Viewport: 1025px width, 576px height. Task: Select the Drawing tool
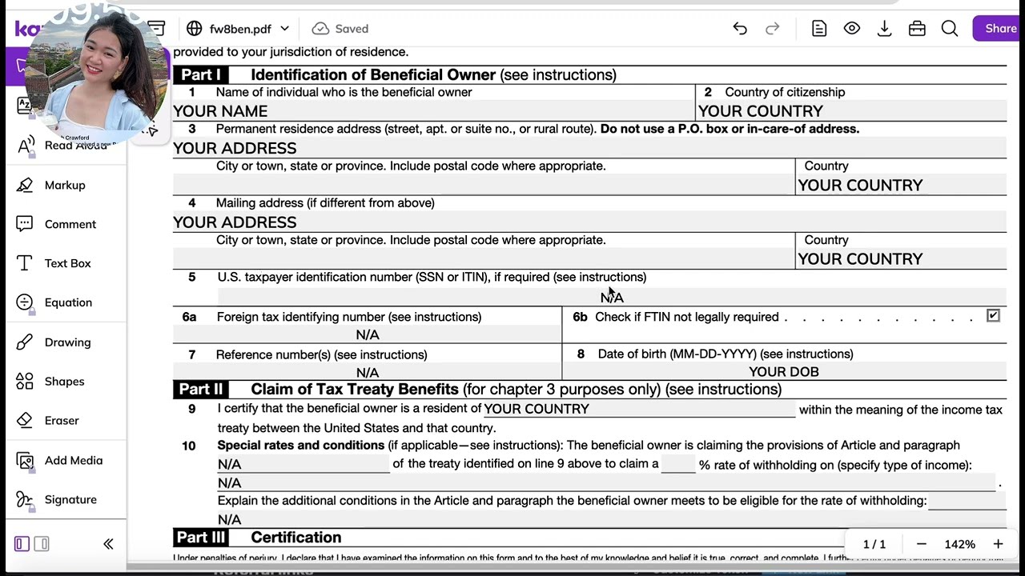[x=66, y=342]
